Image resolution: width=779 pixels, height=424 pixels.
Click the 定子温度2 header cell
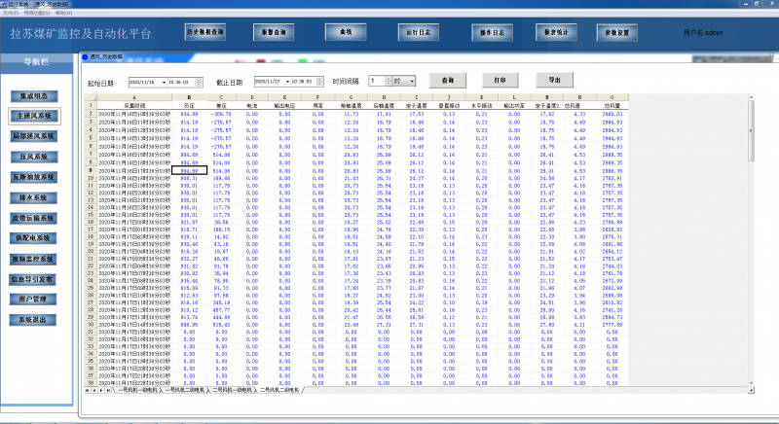(547, 106)
